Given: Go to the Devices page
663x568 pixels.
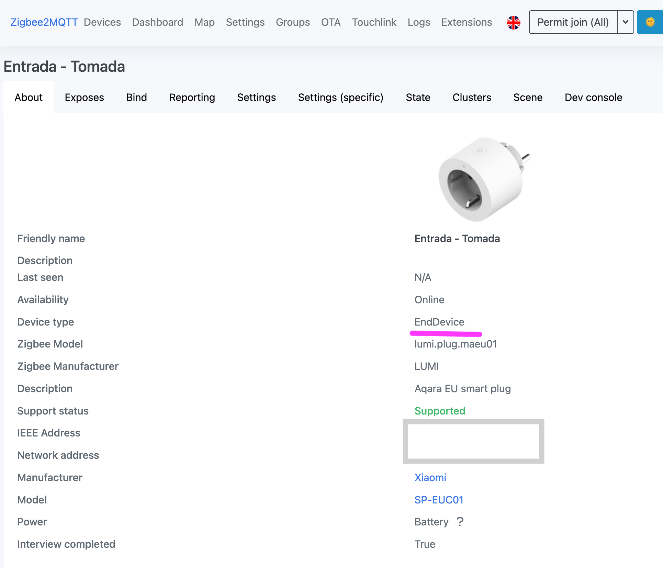Looking at the screenshot, I should tap(102, 22).
